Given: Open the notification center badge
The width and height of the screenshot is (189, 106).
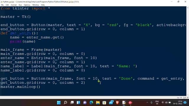Looking at the screenshot, I should (185, 102).
